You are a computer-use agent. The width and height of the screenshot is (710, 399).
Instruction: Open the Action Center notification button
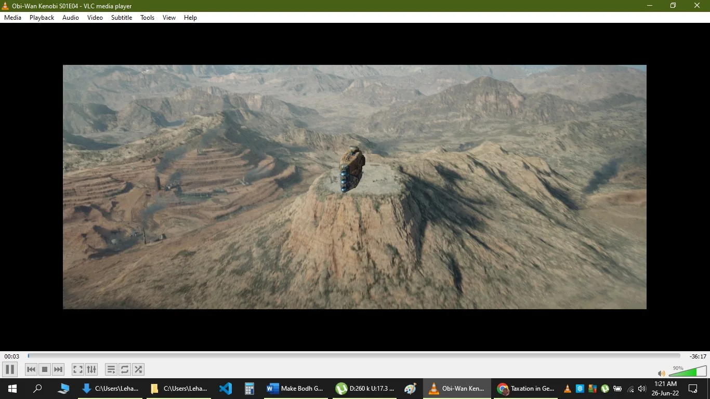coord(694,389)
